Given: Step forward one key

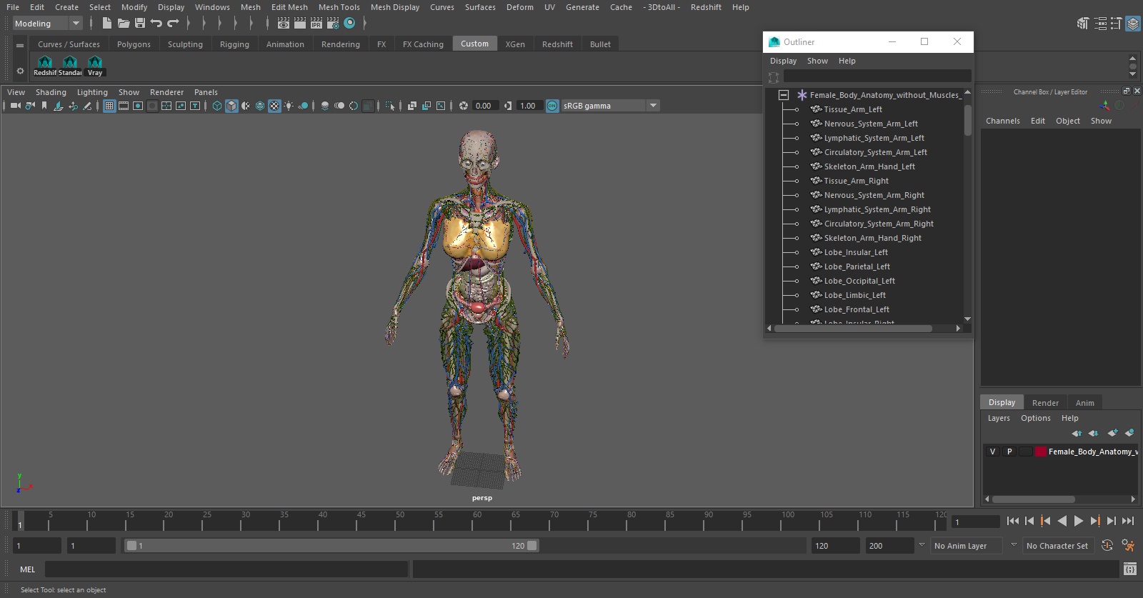Looking at the screenshot, I should click(1095, 522).
